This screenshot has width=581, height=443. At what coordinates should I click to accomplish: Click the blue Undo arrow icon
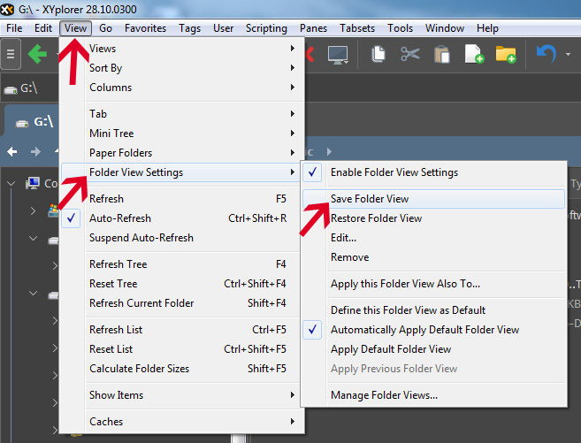click(x=546, y=55)
